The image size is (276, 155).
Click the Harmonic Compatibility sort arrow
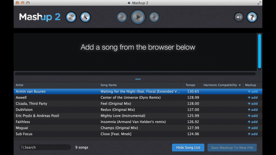[240, 85]
